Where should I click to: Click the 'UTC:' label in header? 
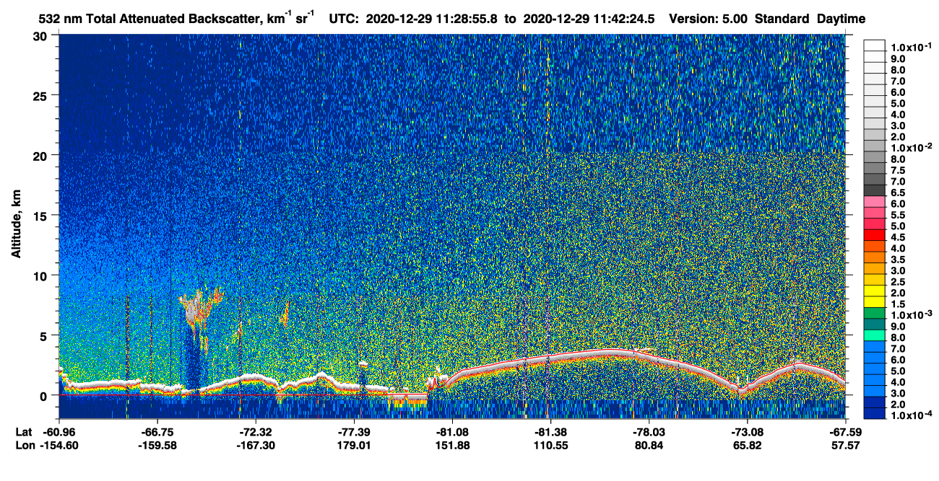[x=343, y=19]
